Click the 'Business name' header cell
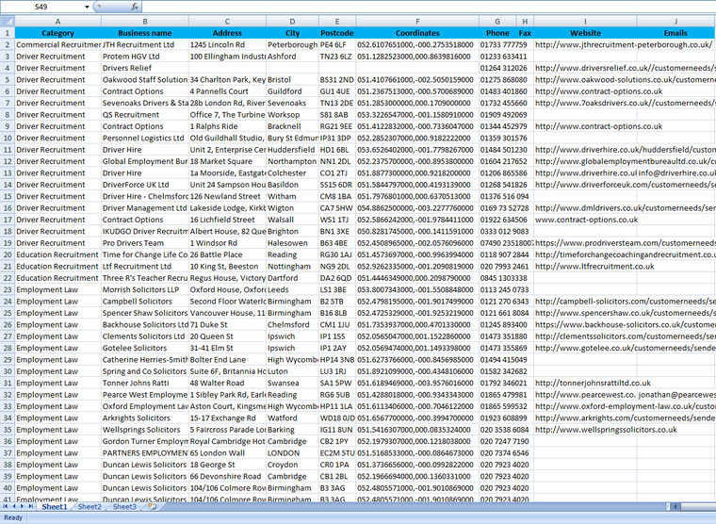Viewport: 716px width, 524px height. tap(145, 33)
